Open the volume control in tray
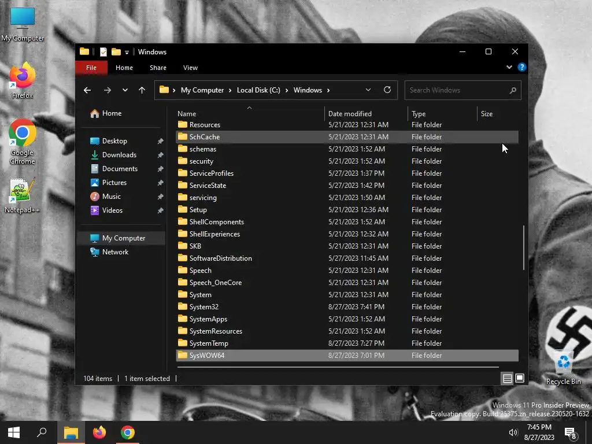Viewport: 592px width, 444px height. pos(513,432)
